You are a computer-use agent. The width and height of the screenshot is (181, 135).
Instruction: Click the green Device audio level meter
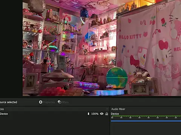146,116
